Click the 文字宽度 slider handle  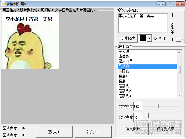[157, 106]
